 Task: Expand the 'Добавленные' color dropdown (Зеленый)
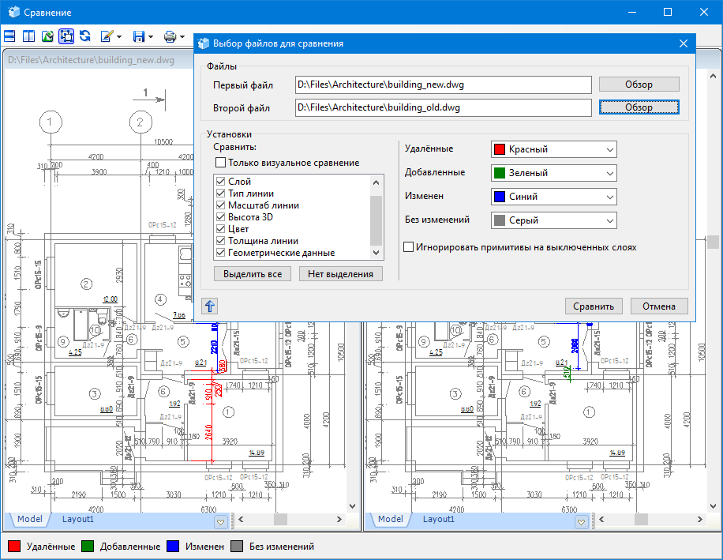[x=553, y=173]
